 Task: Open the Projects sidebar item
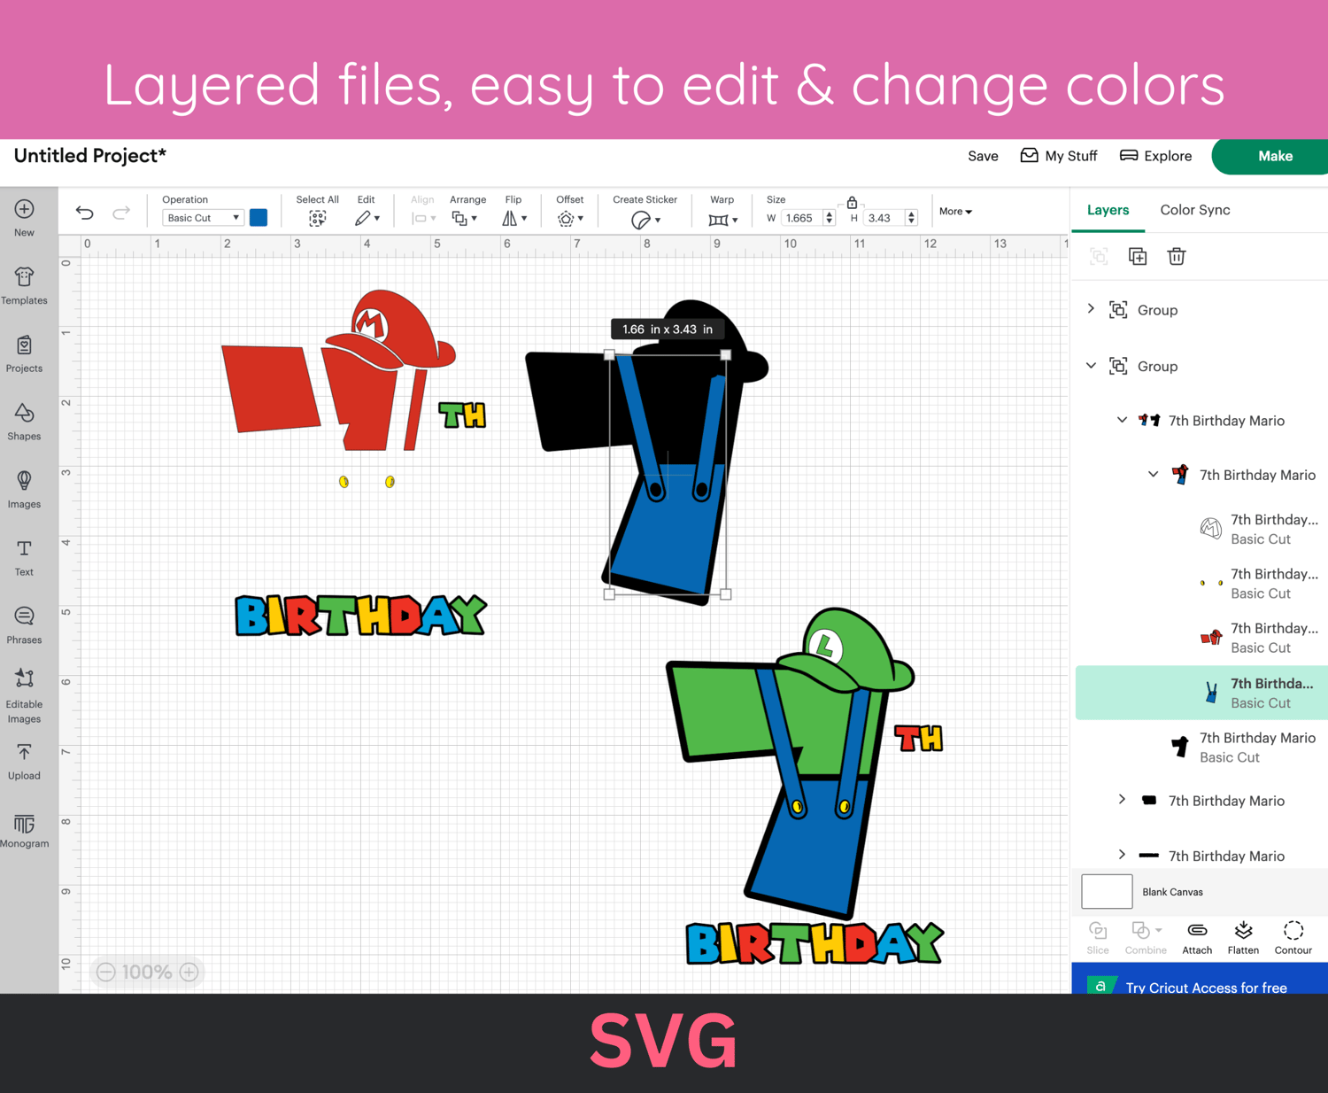click(24, 353)
